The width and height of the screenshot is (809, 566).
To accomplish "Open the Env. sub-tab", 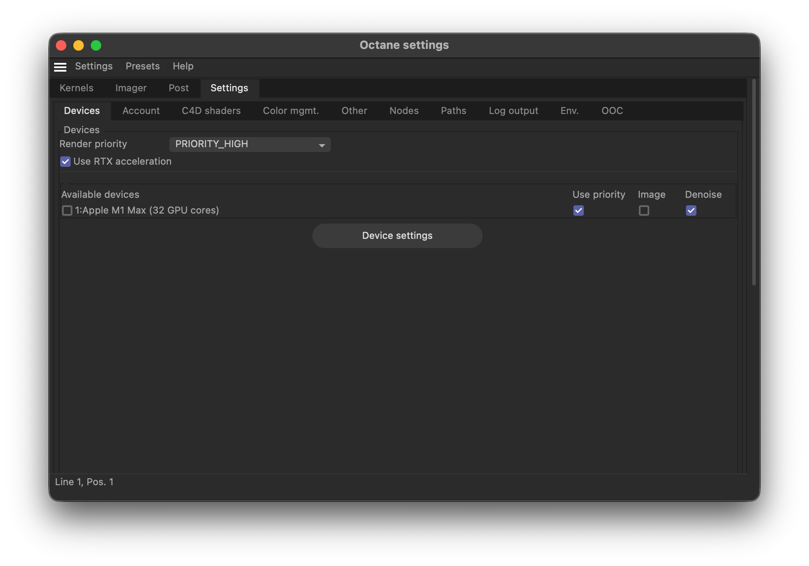I will click(x=570, y=111).
